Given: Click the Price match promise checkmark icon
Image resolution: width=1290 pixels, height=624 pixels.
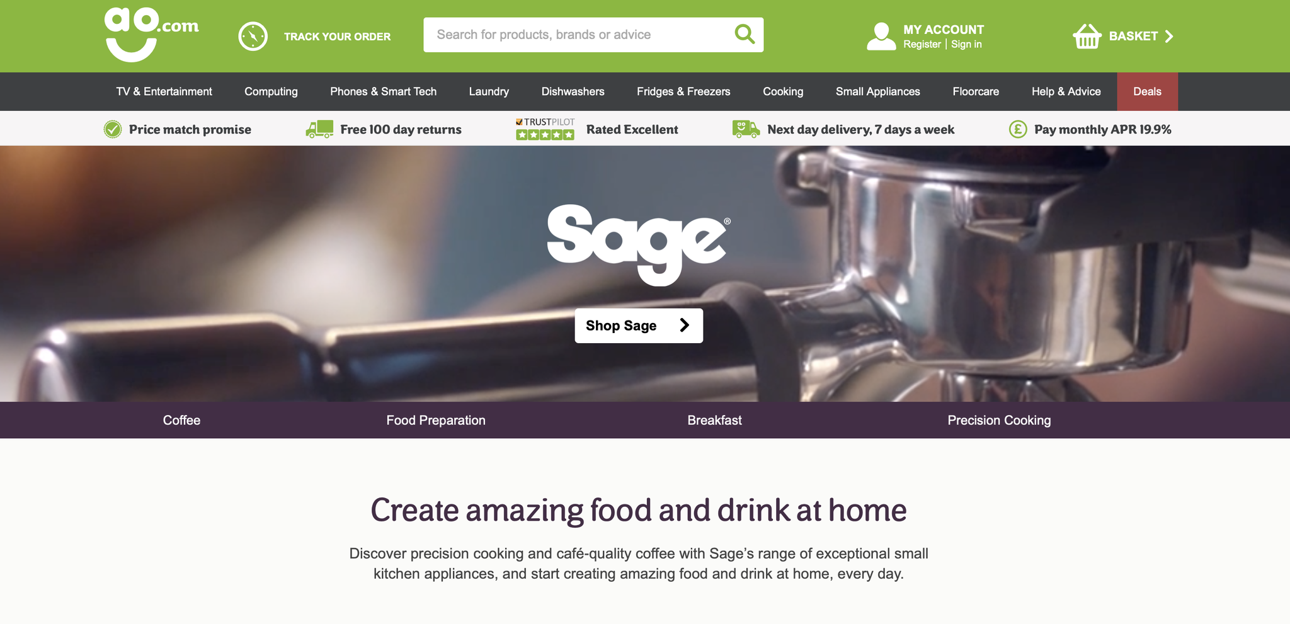Looking at the screenshot, I should pos(113,129).
